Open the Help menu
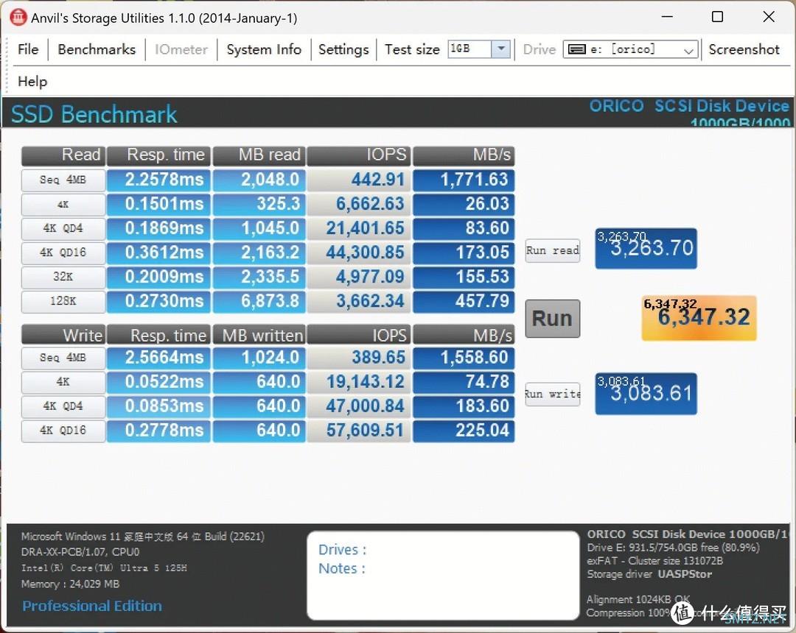 click(32, 81)
